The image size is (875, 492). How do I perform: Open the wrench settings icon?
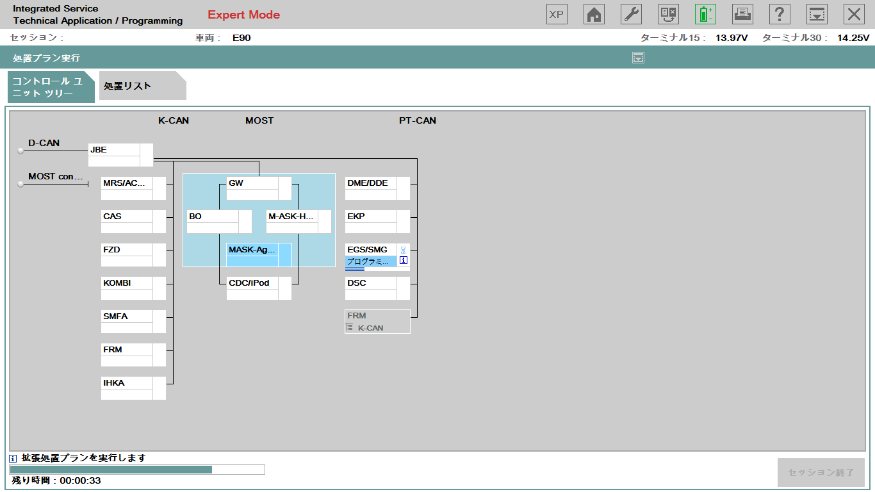point(631,14)
